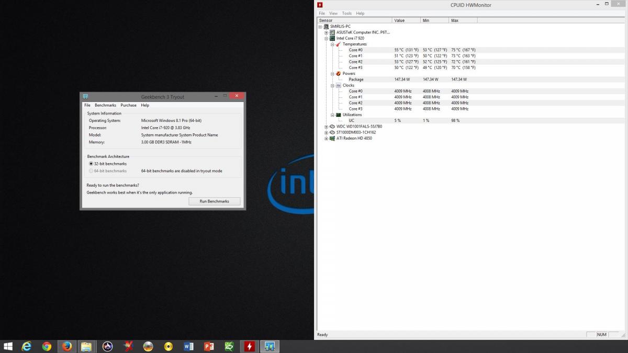The width and height of the screenshot is (628, 353).
Task: Click the Temperatures thermometer icon
Action: pos(338,44)
